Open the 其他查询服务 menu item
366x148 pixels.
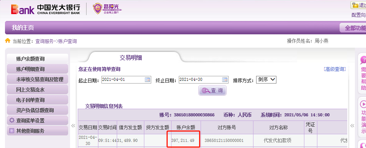click(x=38, y=131)
